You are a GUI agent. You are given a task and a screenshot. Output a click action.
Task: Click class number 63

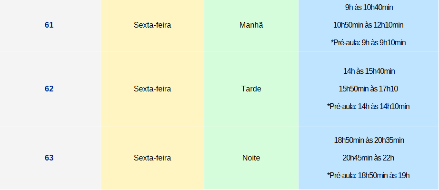point(49,158)
